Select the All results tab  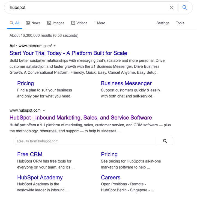pyautogui.click(x=14, y=23)
